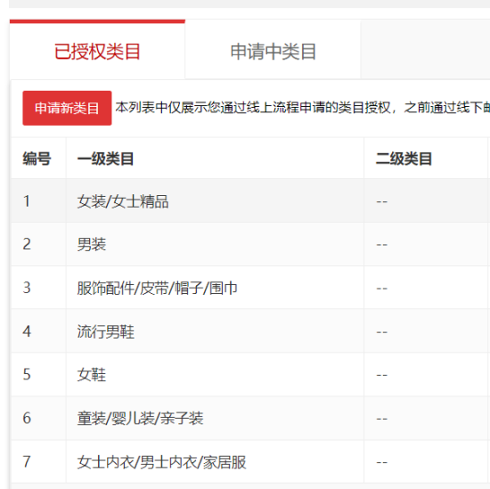Click row number 1 cell

tap(38, 200)
